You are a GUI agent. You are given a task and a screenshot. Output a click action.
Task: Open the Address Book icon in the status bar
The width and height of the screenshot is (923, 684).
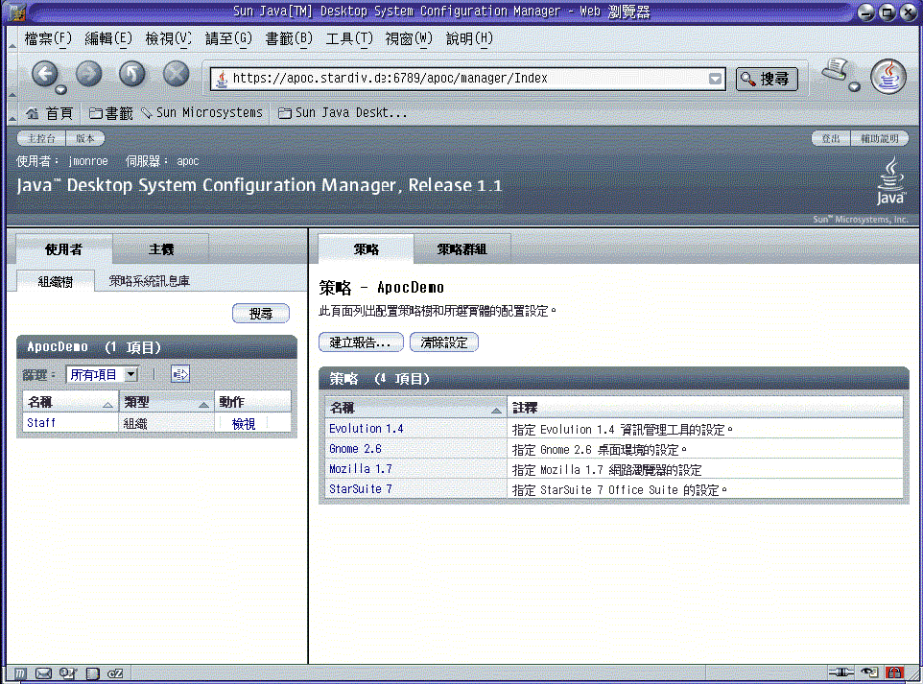click(x=92, y=672)
